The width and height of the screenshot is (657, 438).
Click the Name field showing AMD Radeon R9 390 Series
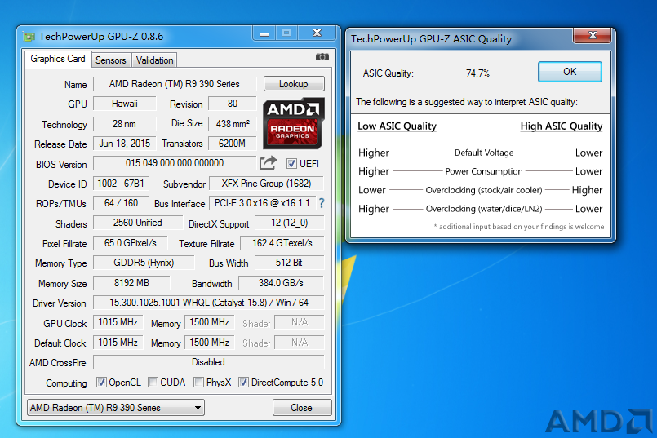tap(175, 84)
